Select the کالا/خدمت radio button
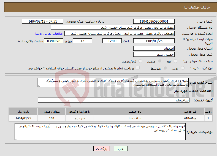The image size is (217, 156). coord(140,61)
